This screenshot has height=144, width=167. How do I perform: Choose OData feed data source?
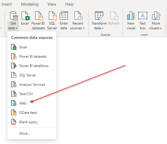(32, 113)
